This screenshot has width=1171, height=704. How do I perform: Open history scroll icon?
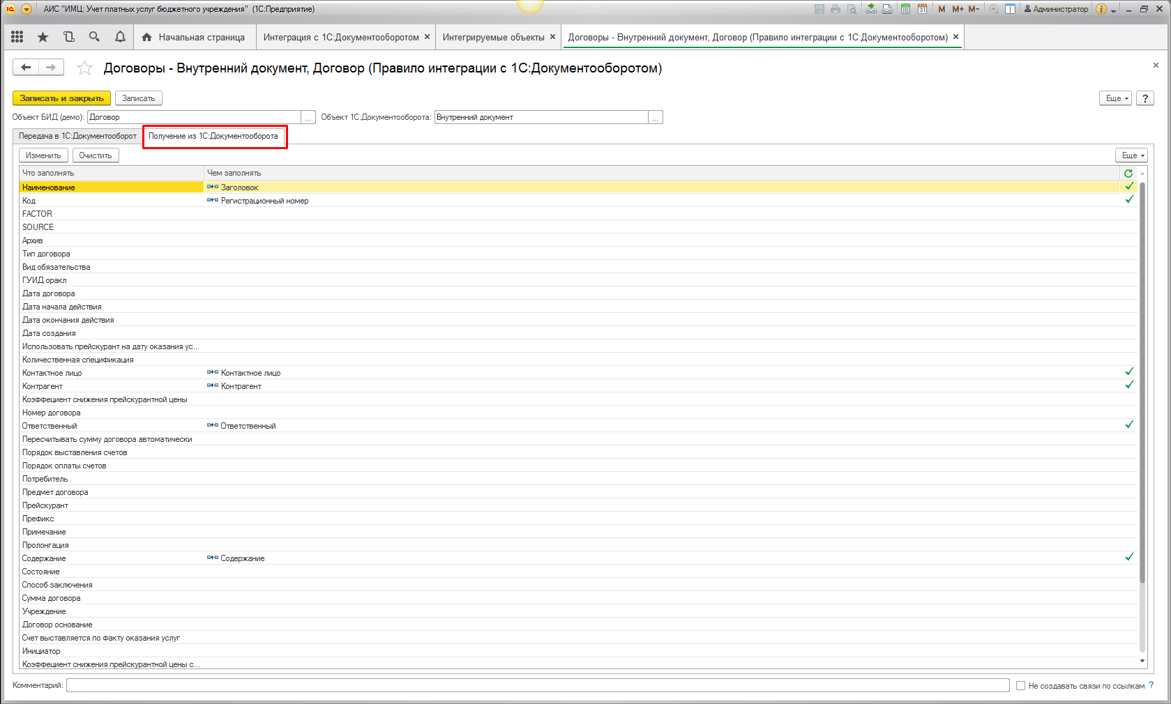(x=68, y=37)
